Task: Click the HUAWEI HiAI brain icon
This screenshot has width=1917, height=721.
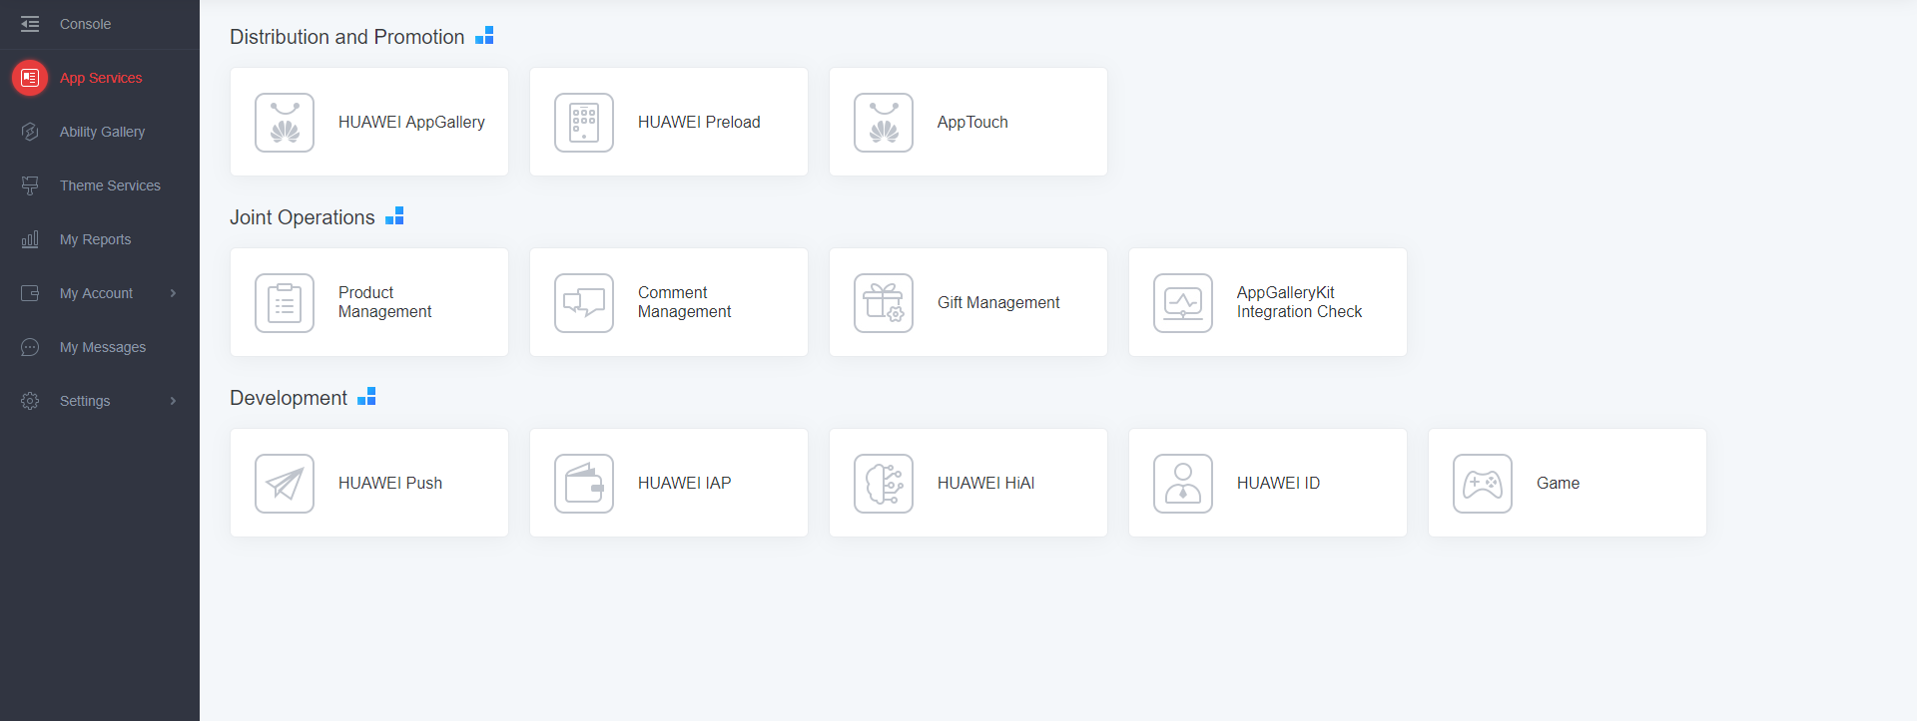Action: point(884,484)
